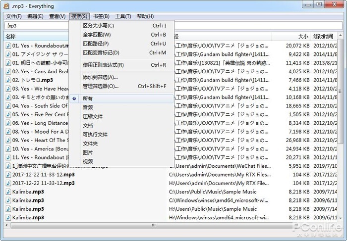The image size is (347, 241).
Task: Select Kalimba.mp3 in H:\Users\Public\Music
Action: pyautogui.click(x=28, y=209)
